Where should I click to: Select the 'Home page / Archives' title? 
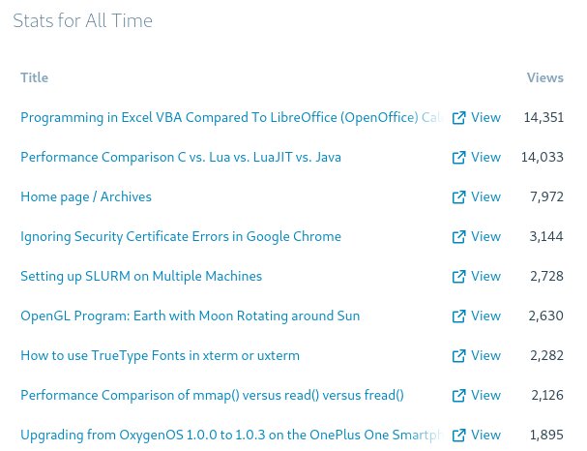pos(86,197)
